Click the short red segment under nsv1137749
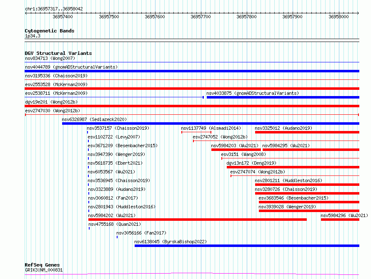The image size is (371, 279). [x=196, y=132]
